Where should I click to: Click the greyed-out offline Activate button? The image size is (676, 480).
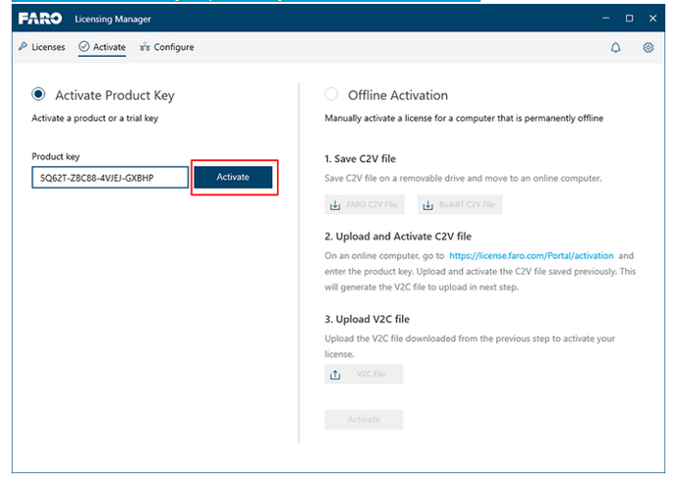[364, 419]
